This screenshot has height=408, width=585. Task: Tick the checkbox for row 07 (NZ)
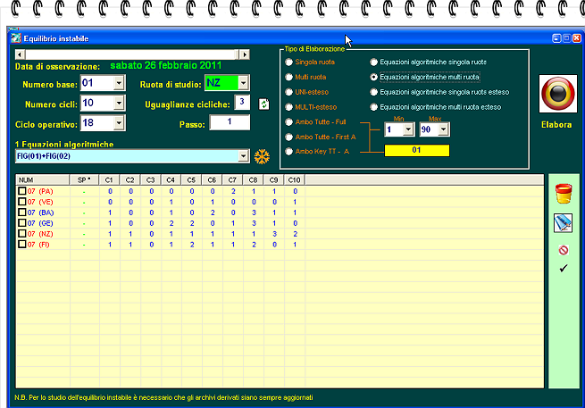click(22, 233)
